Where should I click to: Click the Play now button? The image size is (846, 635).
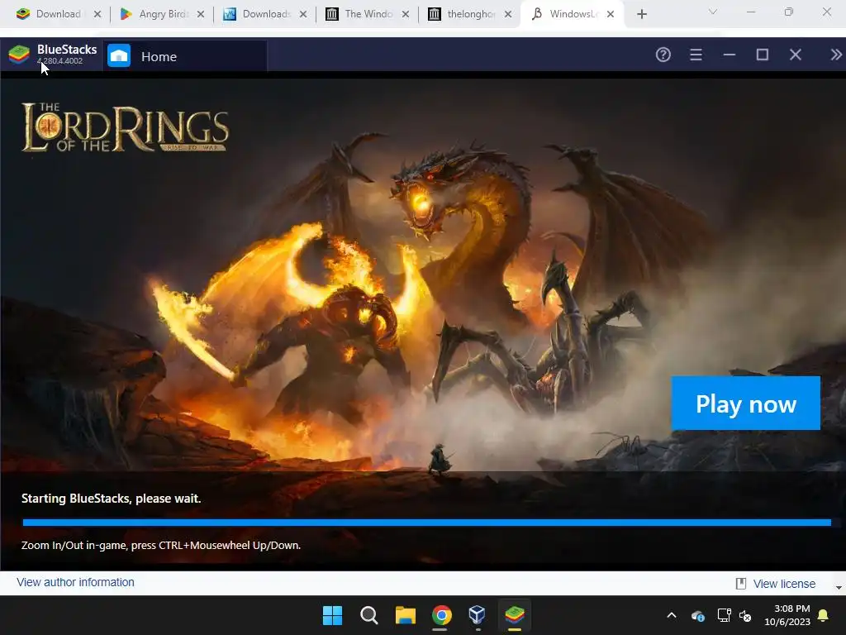[x=746, y=403]
